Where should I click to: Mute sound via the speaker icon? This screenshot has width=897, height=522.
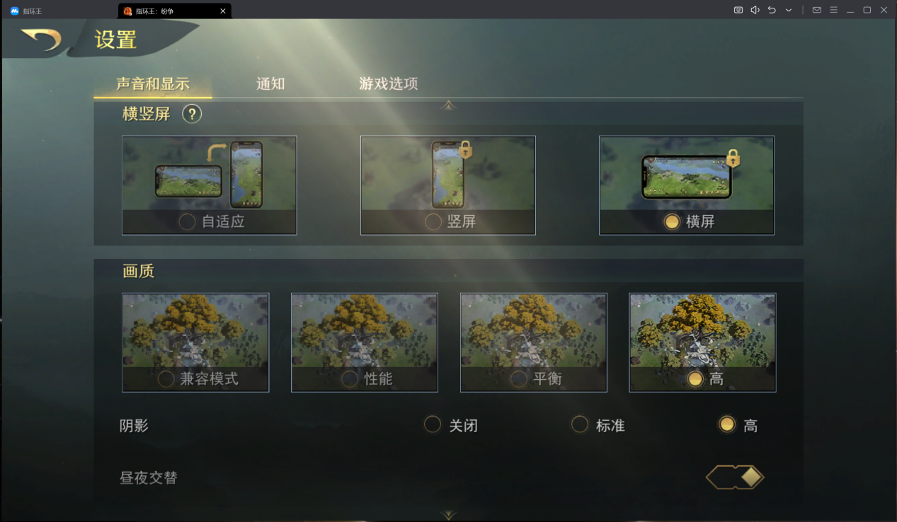coord(755,10)
